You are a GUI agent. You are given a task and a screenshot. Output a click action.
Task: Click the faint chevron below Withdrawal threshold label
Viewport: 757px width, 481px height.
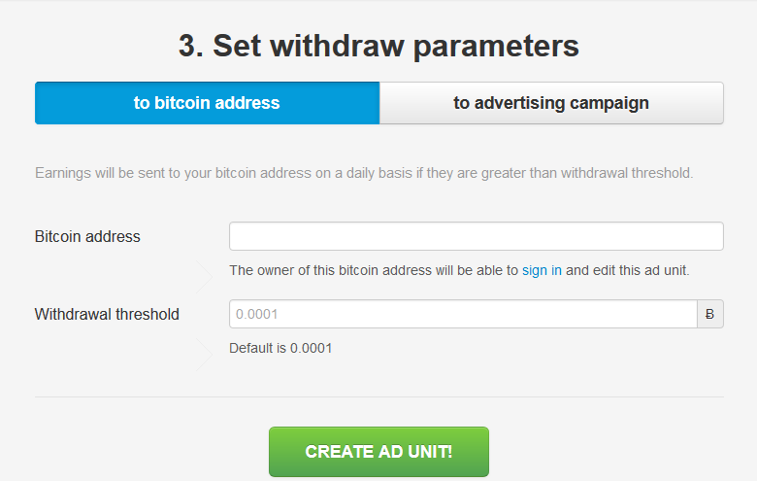(204, 355)
